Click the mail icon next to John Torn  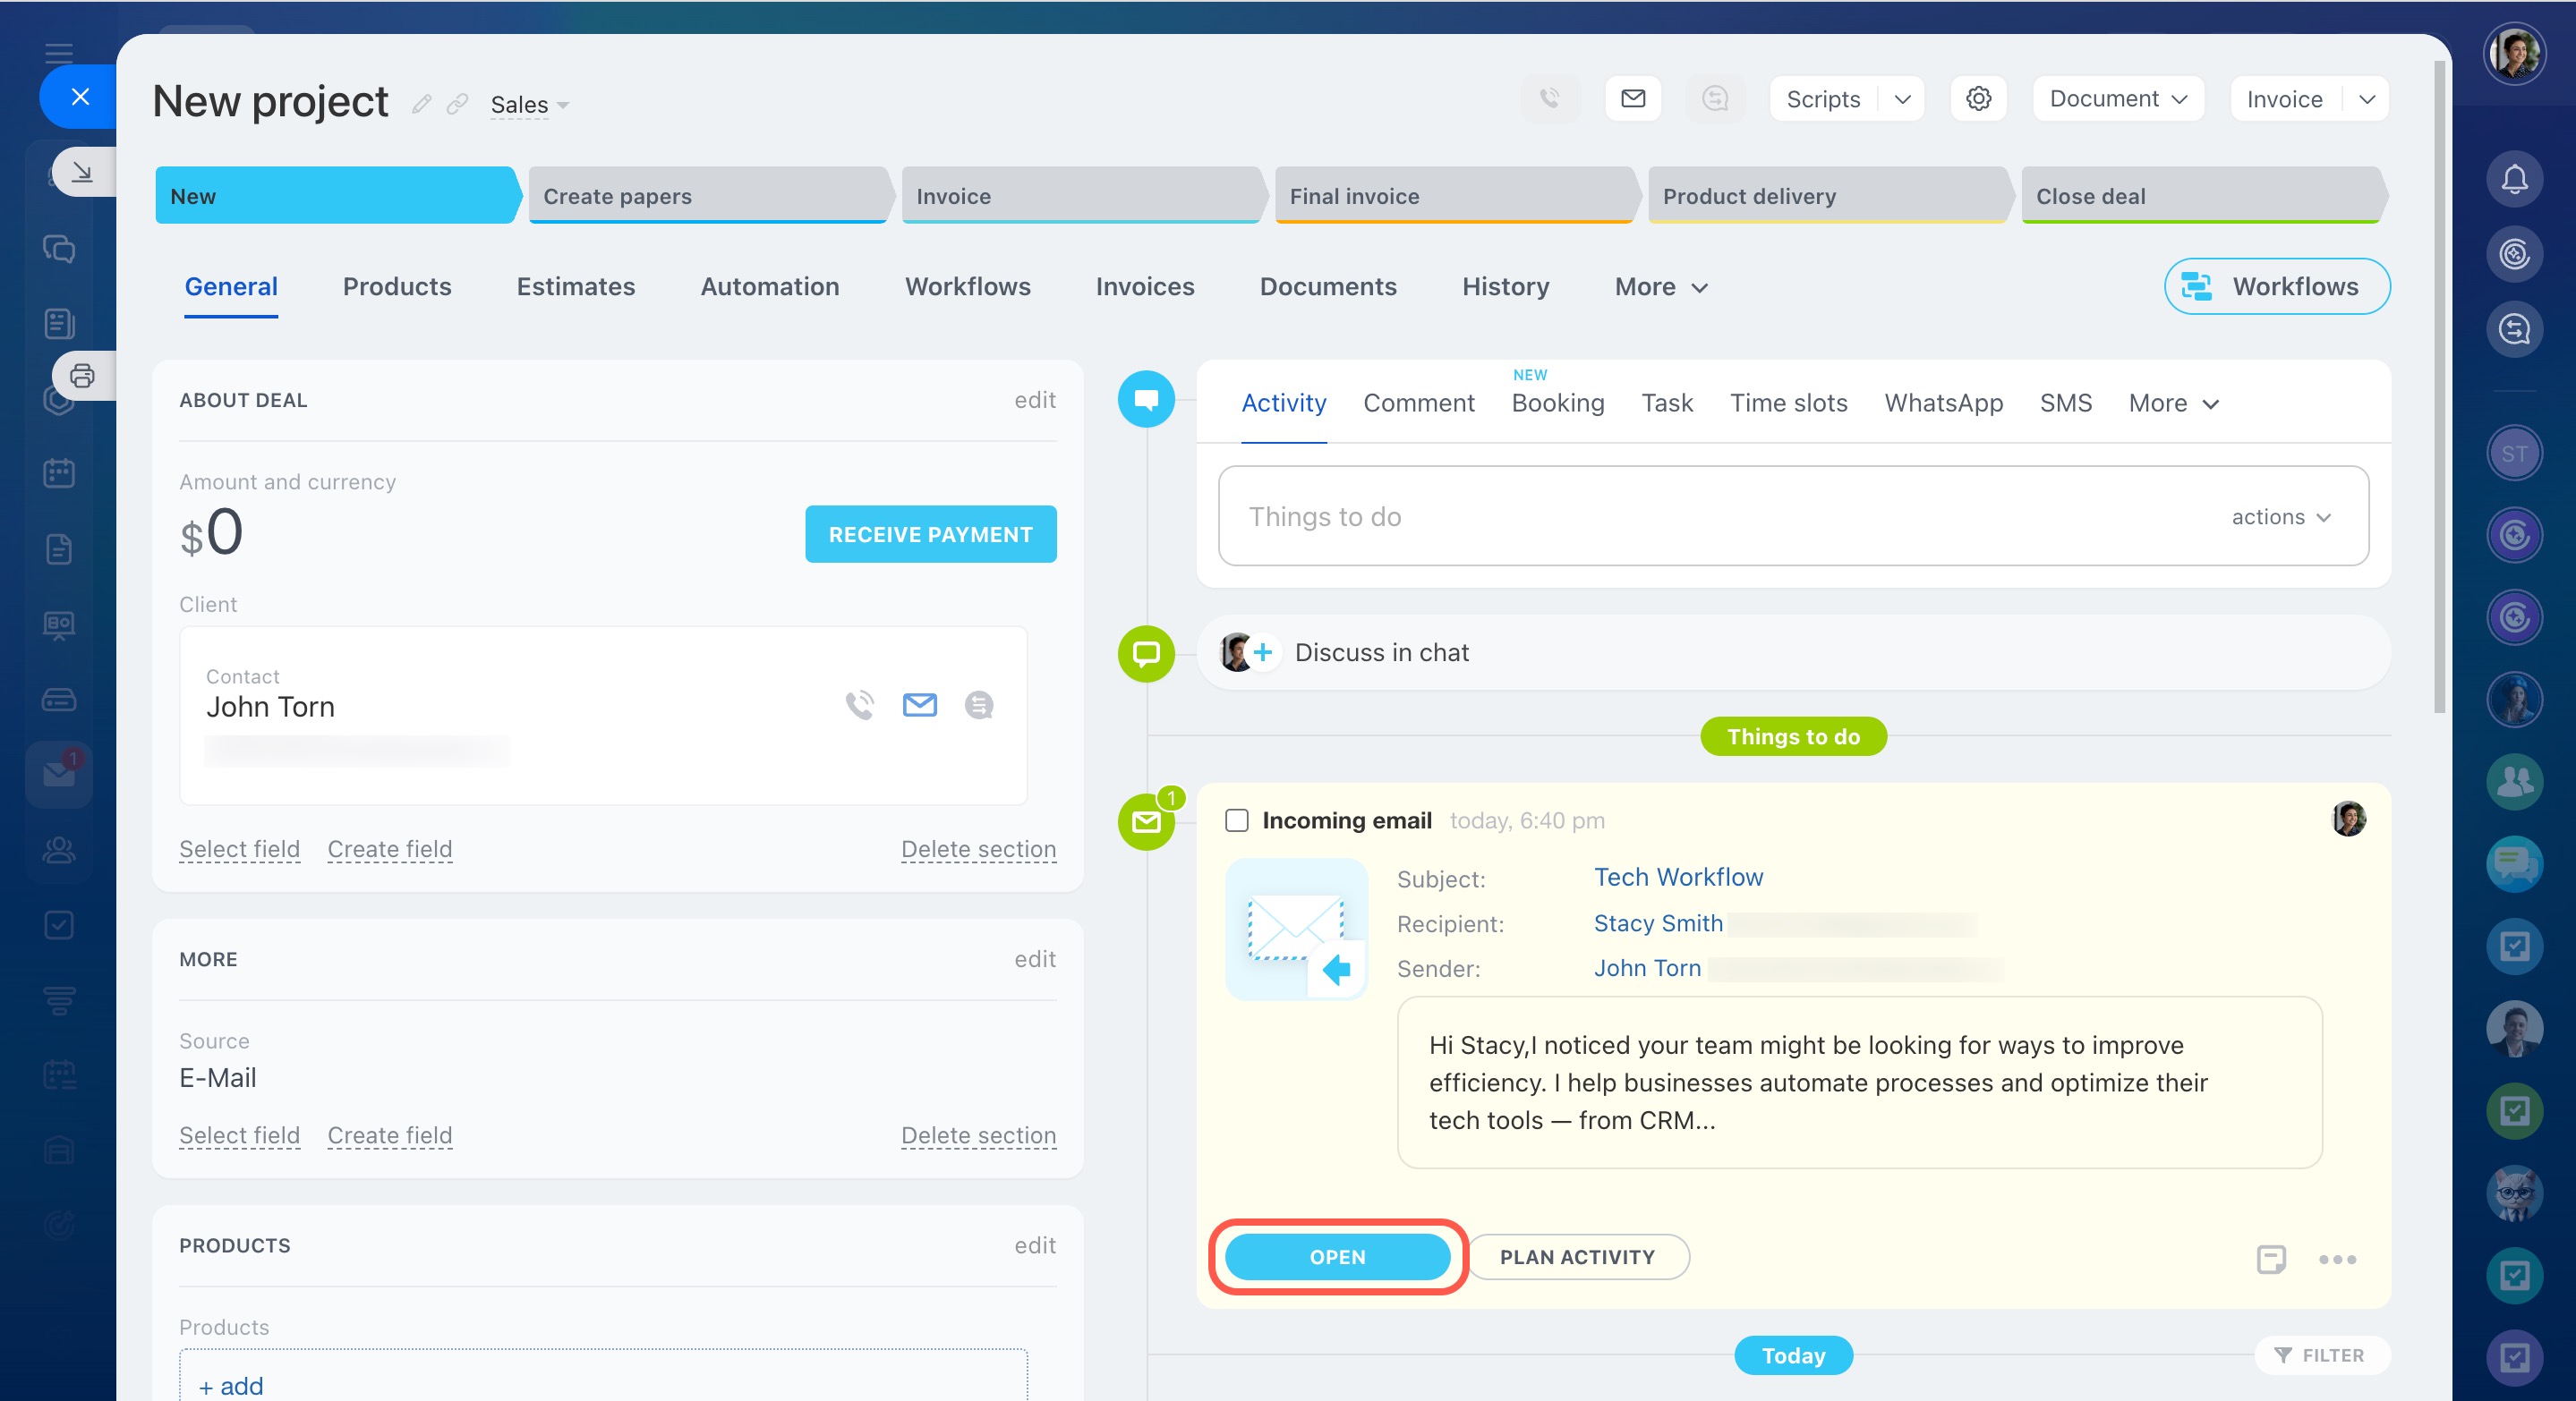[919, 704]
